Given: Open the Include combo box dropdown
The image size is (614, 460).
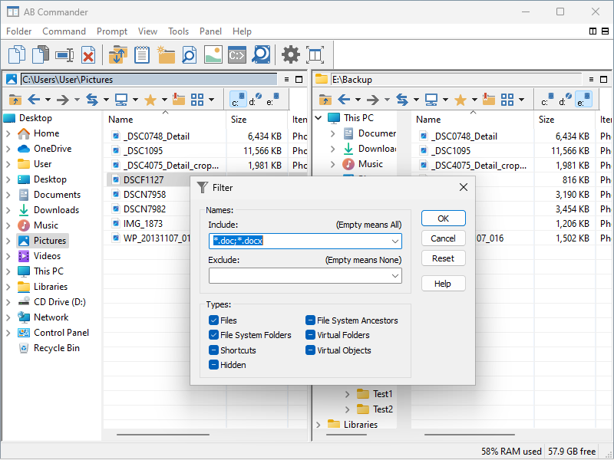Looking at the screenshot, I should [395, 241].
